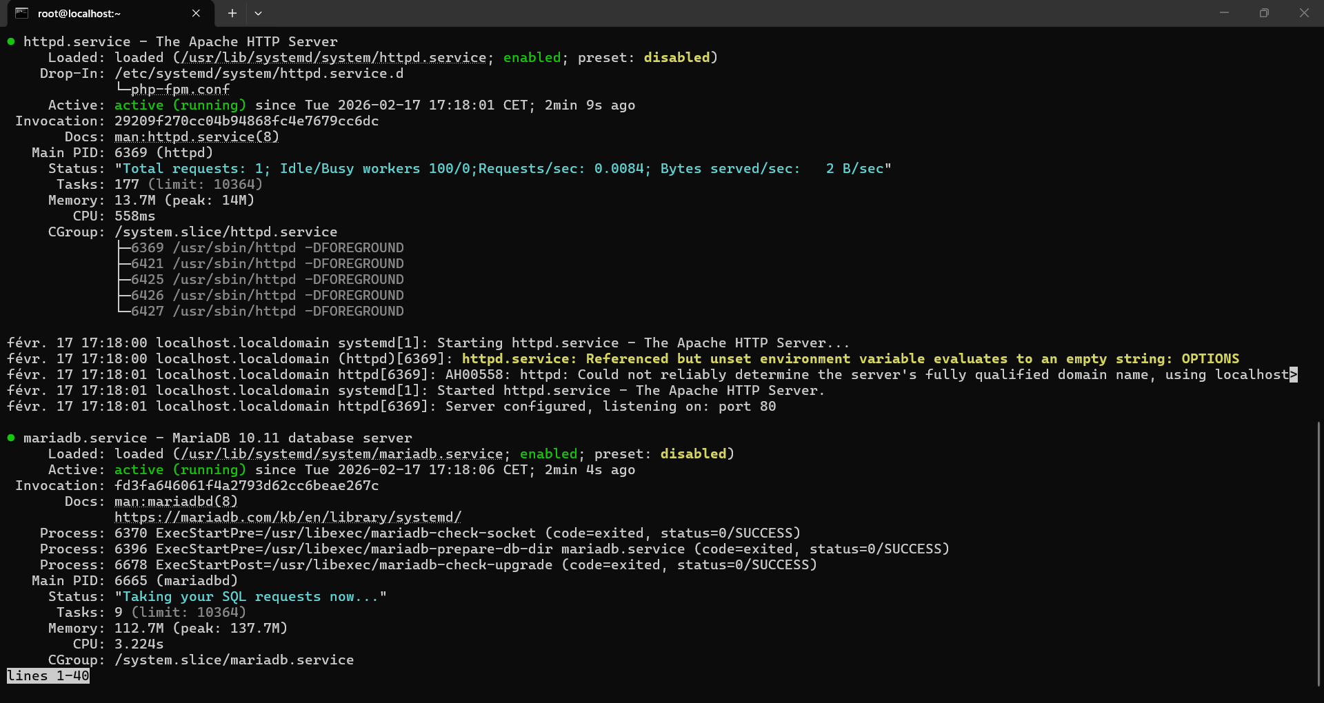Viewport: 1324px width, 703px height.
Task: Select the root@localhost:~ tab
Action: point(79,13)
